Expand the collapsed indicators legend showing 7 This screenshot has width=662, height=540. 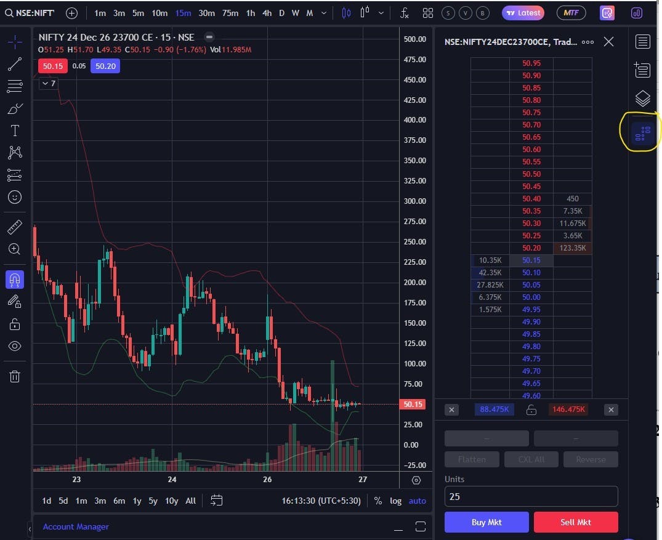tap(49, 84)
